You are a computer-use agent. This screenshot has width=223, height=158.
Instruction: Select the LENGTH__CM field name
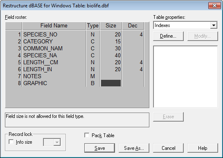coord(41,62)
